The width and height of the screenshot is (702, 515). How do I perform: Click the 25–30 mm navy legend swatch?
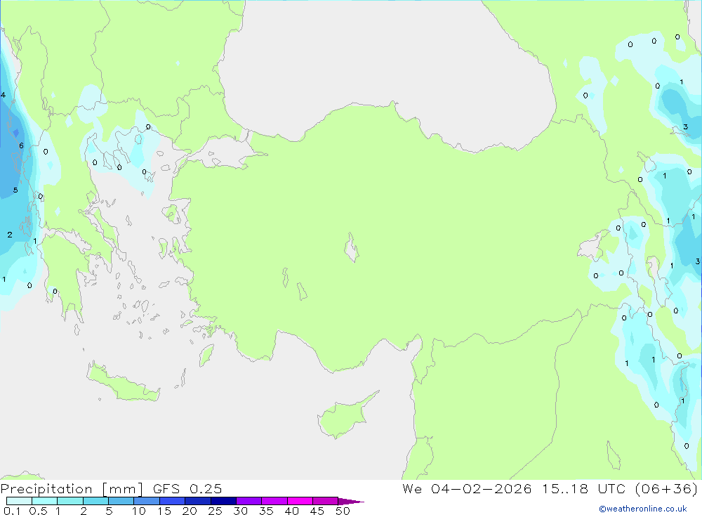tap(223, 501)
